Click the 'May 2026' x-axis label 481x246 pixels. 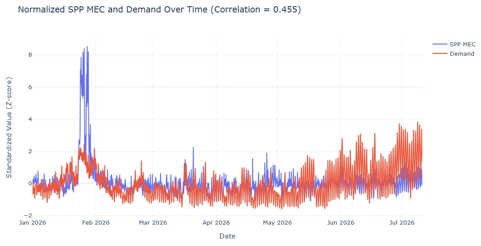[278, 223]
